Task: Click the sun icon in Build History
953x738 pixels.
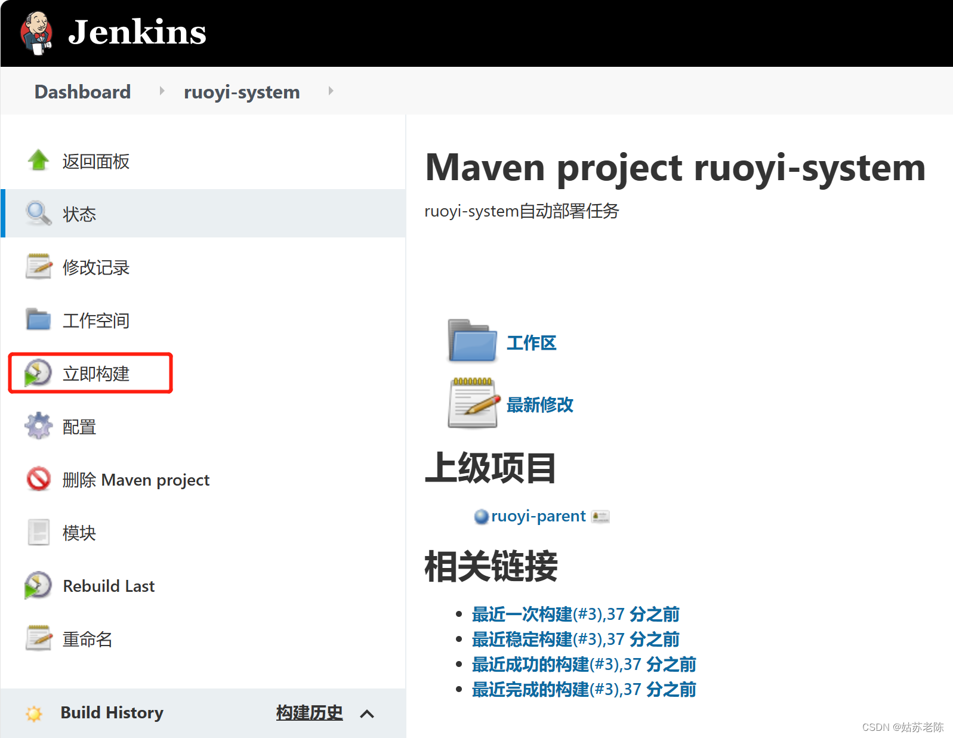Action: pos(34,714)
